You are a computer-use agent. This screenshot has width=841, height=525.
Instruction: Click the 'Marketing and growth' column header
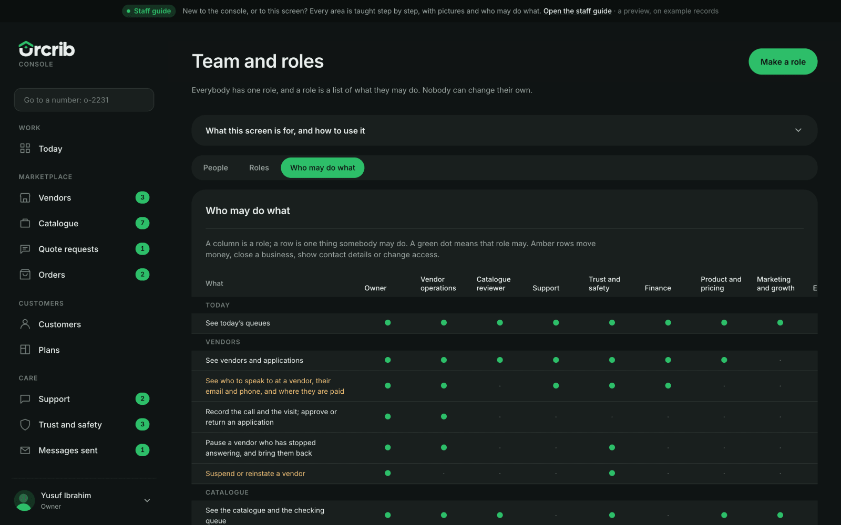(775, 283)
